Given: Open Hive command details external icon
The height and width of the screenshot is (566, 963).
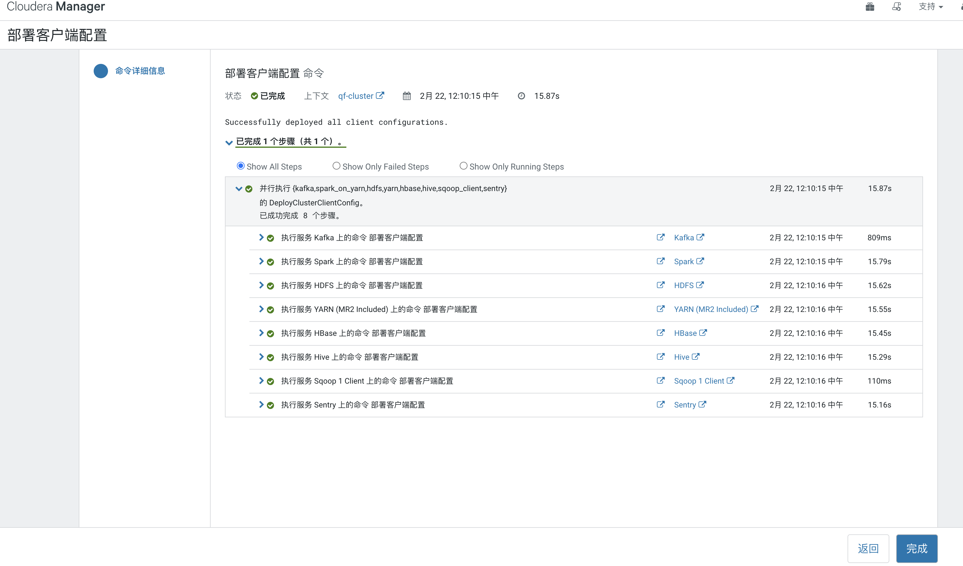Looking at the screenshot, I should (660, 356).
